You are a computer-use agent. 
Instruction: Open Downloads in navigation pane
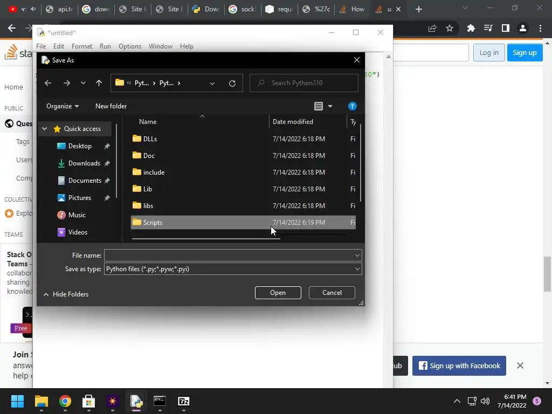tap(84, 163)
